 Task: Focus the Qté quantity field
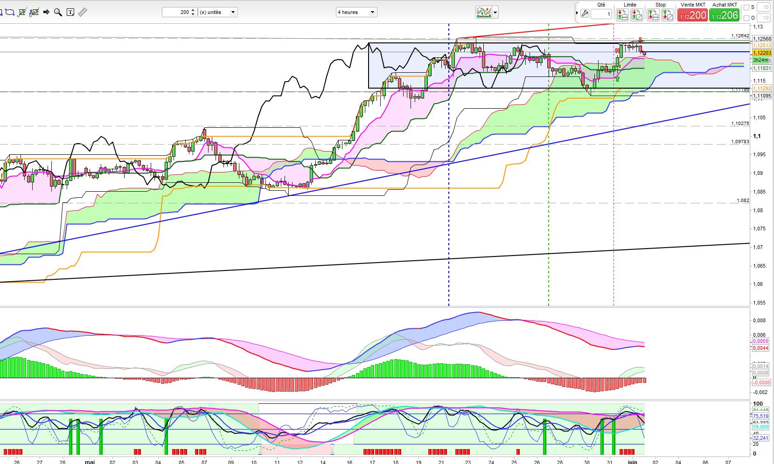pyautogui.click(x=601, y=14)
